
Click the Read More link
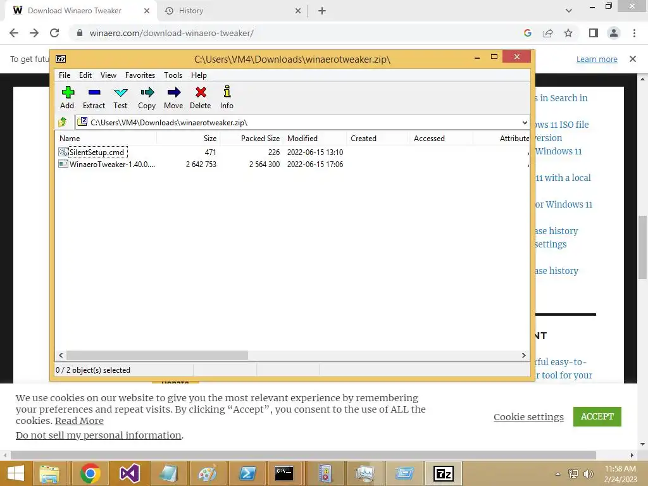[x=79, y=421]
